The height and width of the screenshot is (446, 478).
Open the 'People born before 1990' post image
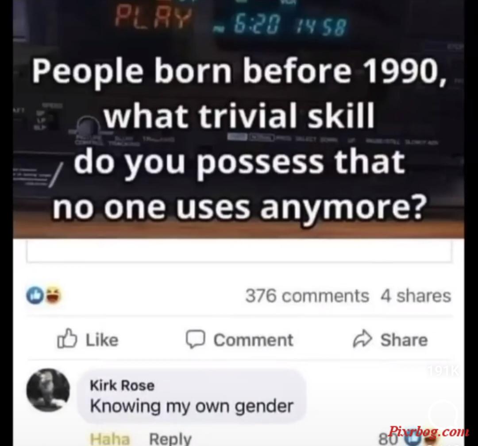click(239, 119)
